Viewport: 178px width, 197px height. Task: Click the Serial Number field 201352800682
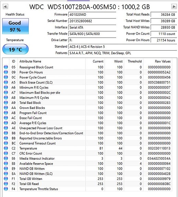click(x=92, y=21)
